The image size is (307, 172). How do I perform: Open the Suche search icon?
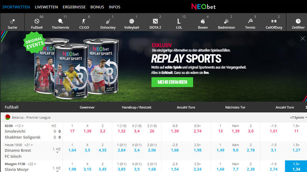point(12,22)
